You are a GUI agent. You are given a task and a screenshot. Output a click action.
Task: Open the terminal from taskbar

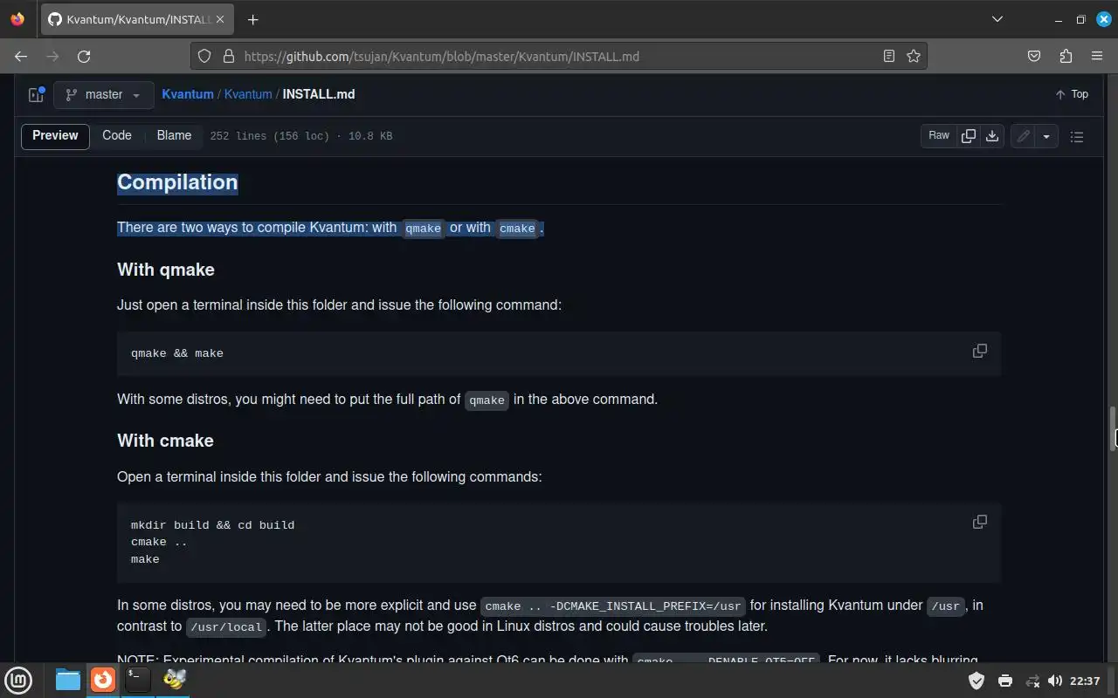138,680
